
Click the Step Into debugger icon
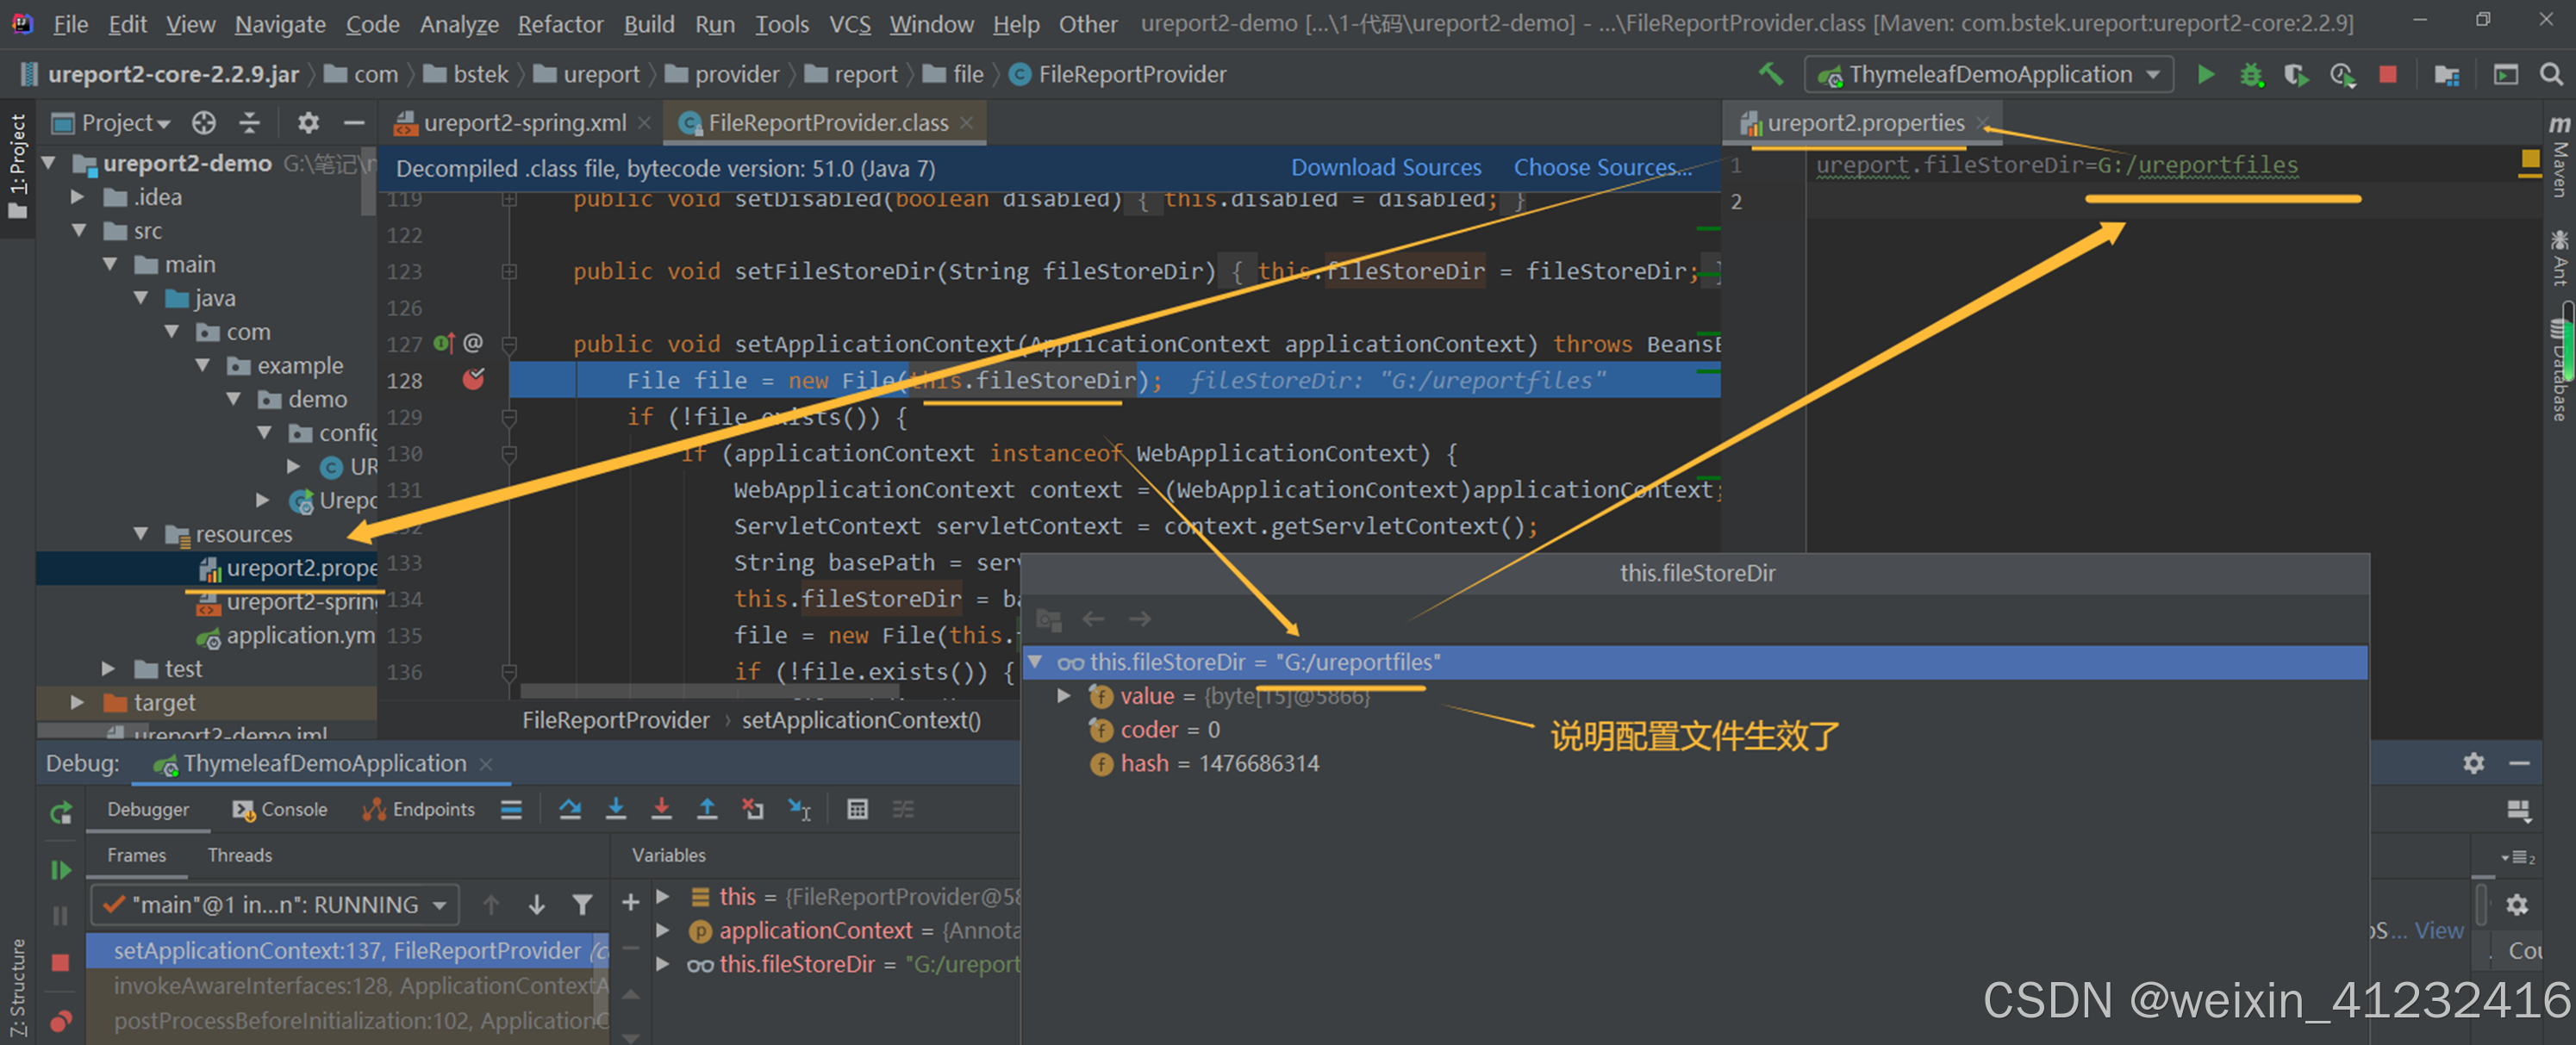click(616, 809)
